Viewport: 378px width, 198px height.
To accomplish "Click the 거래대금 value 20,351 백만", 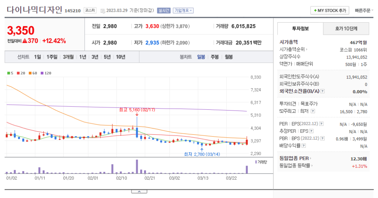I will [248, 43].
